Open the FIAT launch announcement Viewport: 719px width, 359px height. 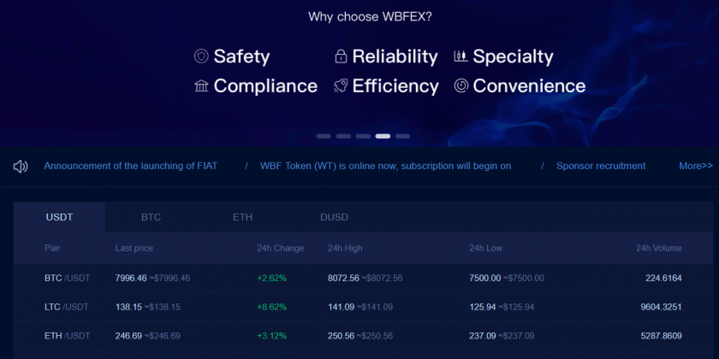tap(130, 166)
